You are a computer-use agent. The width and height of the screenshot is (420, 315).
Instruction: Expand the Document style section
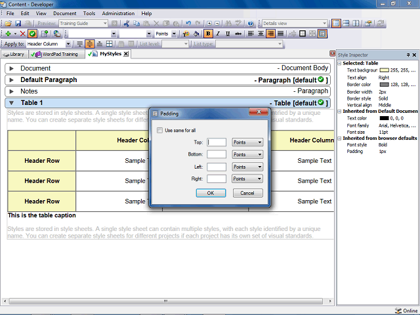point(11,68)
